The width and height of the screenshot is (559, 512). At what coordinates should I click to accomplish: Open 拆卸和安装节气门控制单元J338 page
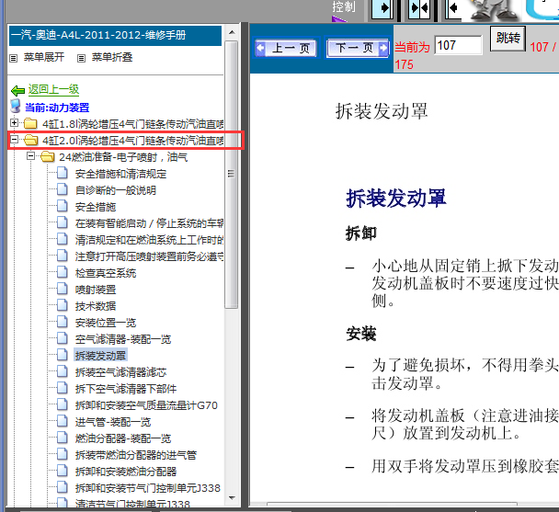point(148,488)
